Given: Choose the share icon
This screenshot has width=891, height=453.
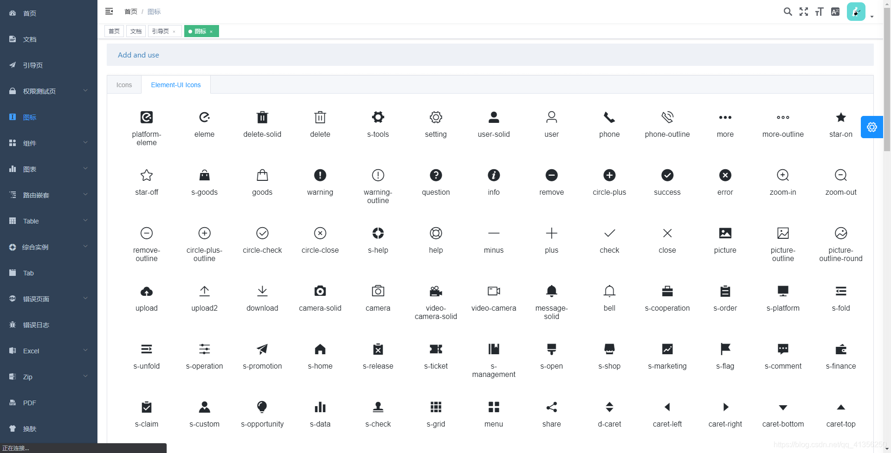Looking at the screenshot, I should [552, 407].
